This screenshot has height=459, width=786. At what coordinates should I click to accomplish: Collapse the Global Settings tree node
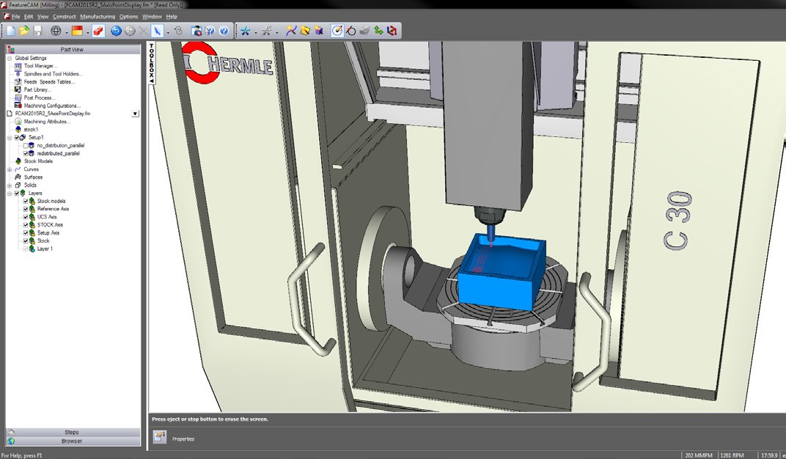click(x=10, y=58)
